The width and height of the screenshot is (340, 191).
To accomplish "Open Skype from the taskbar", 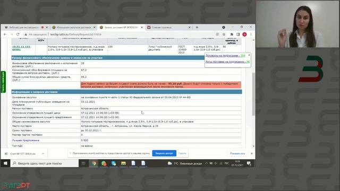I will [x=113, y=163].
